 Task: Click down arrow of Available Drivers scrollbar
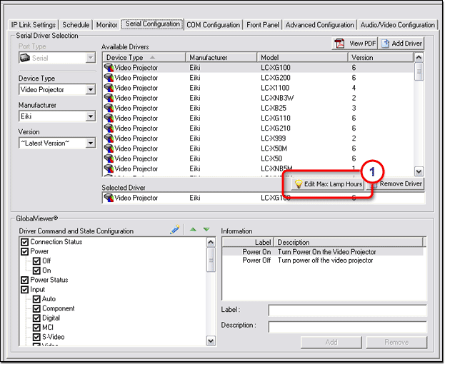pyautogui.click(x=419, y=172)
